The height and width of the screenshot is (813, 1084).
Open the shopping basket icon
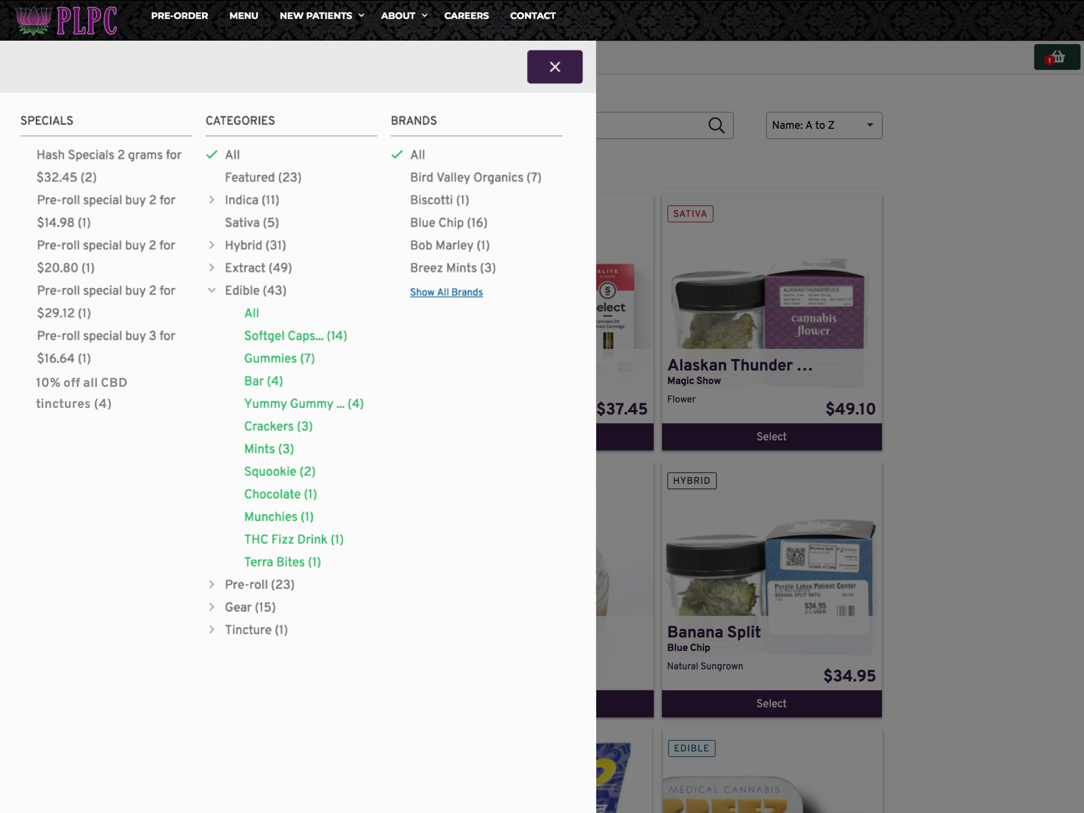tap(1057, 58)
